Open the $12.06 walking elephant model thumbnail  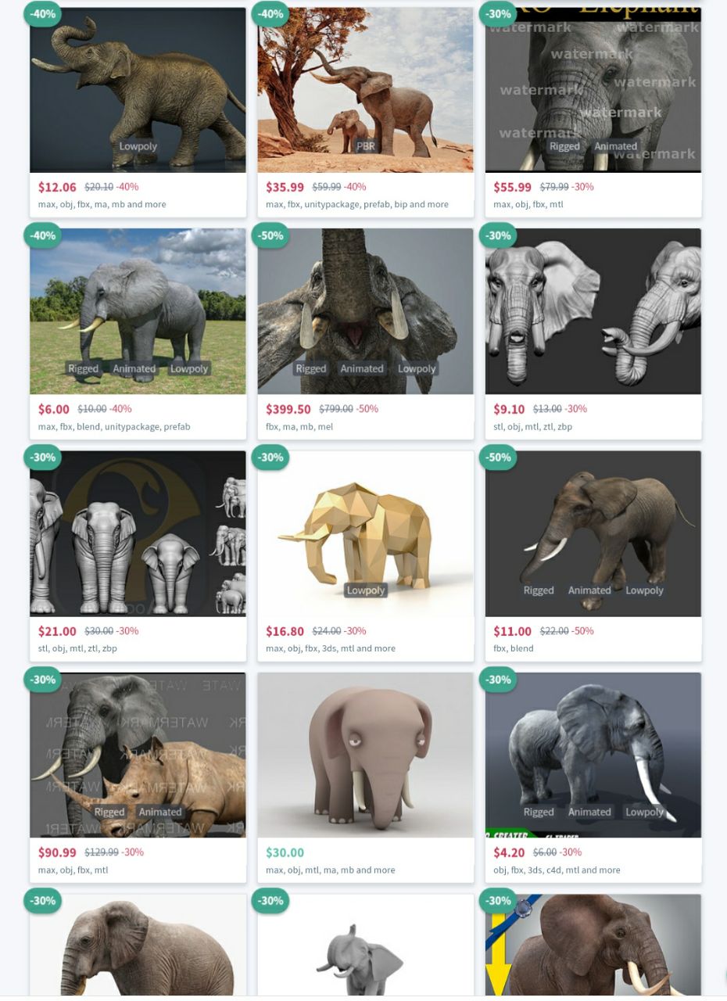point(138,90)
